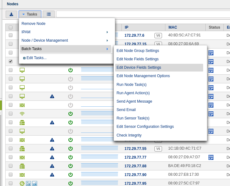This screenshot has height=186, width=230.
Task: Click the Wi-Fi access point node icon
Action: (x=22, y=114)
